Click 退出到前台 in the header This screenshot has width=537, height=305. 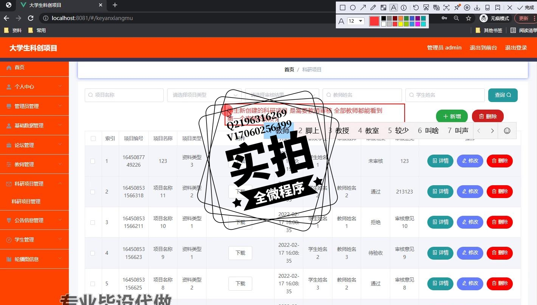[x=483, y=48]
